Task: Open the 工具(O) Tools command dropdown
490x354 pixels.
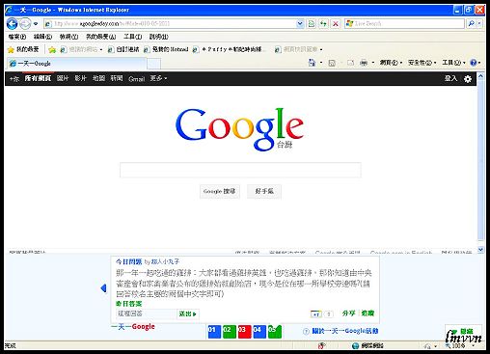Action: coord(453,63)
